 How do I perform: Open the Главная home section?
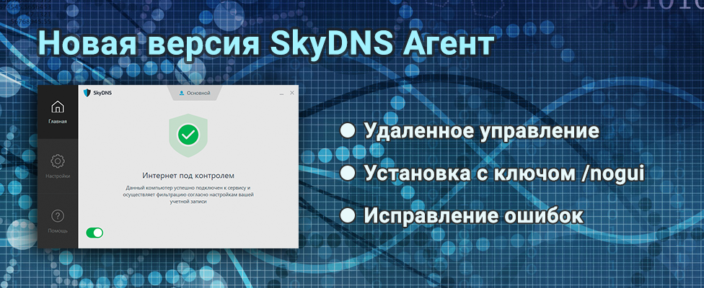pos(58,112)
